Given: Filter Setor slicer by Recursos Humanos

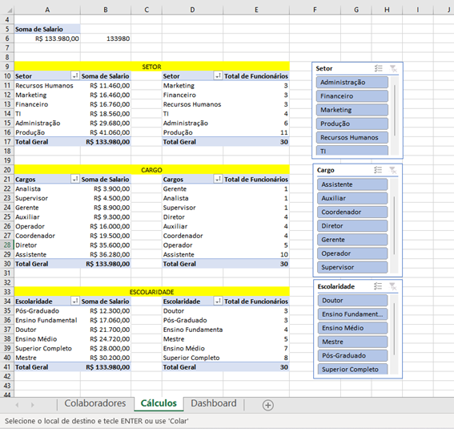Looking at the screenshot, I should 352,137.
